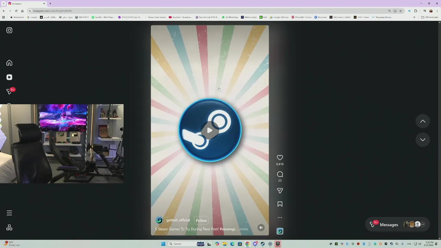
Task: Open Microsoft Edge from the taskbar
Action: pyautogui.click(x=232, y=244)
